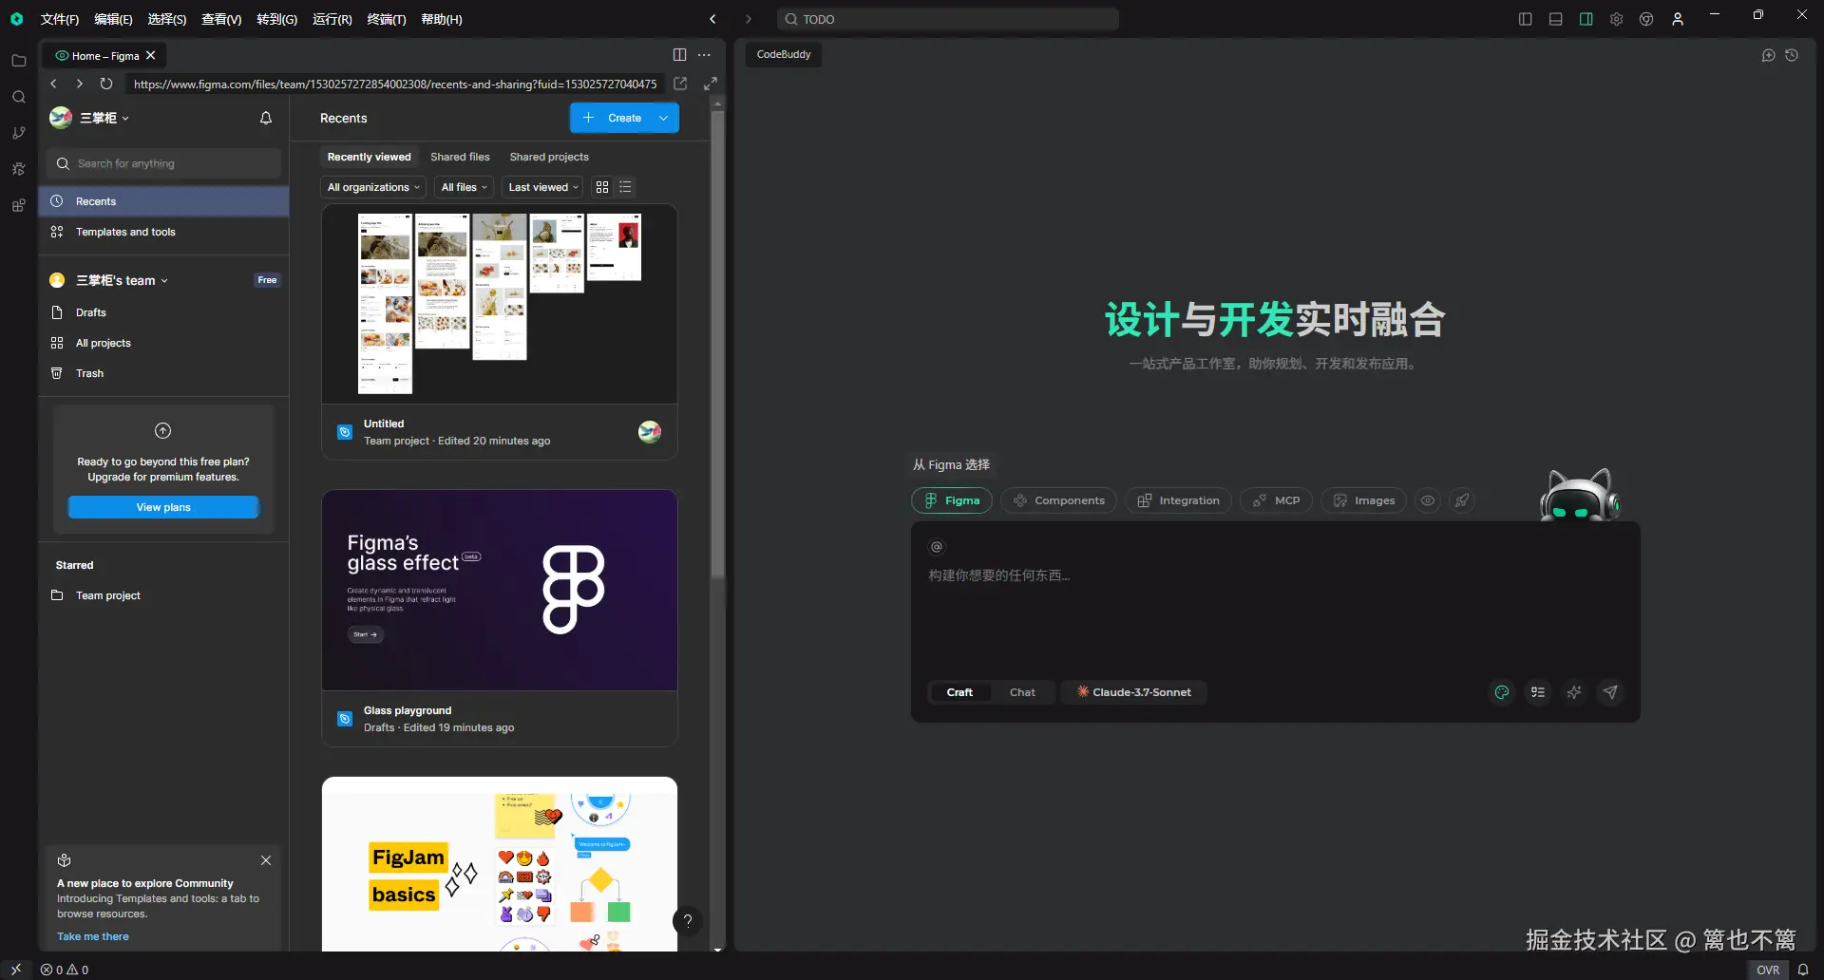Send the message with paper plane icon
The image size is (1824, 980).
click(x=1610, y=692)
